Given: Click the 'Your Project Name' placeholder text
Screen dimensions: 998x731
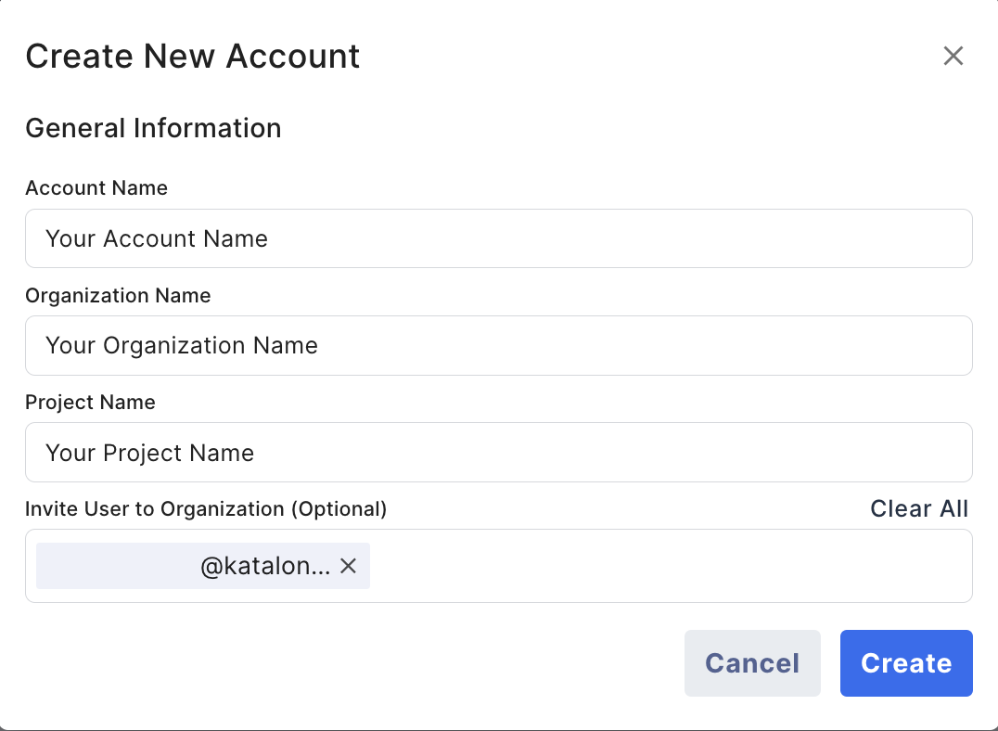Looking at the screenshot, I should click(149, 454).
